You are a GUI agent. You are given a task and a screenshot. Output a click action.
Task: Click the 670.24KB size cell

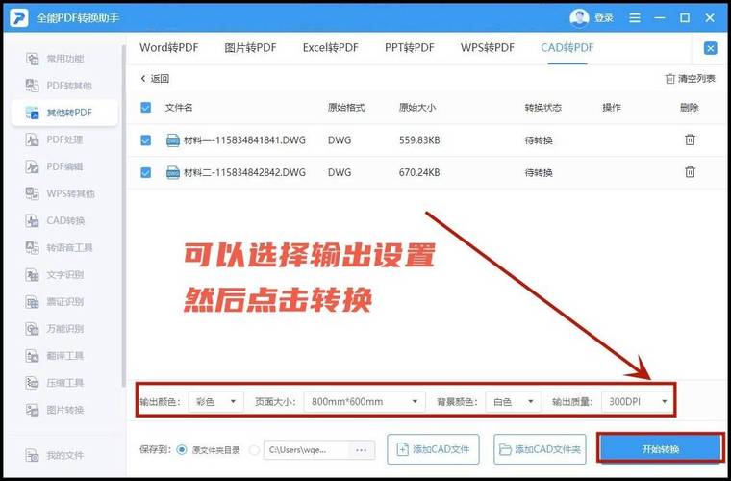[x=419, y=172]
